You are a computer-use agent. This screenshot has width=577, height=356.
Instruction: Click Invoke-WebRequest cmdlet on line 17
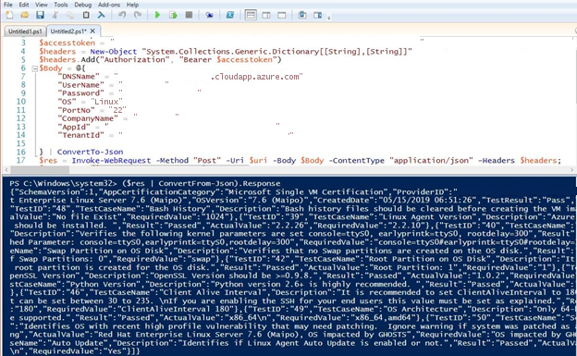(x=111, y=161)
